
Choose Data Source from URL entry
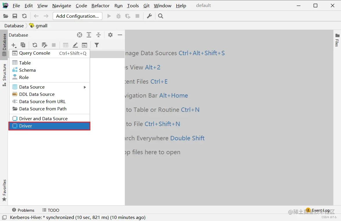(50, 102)
